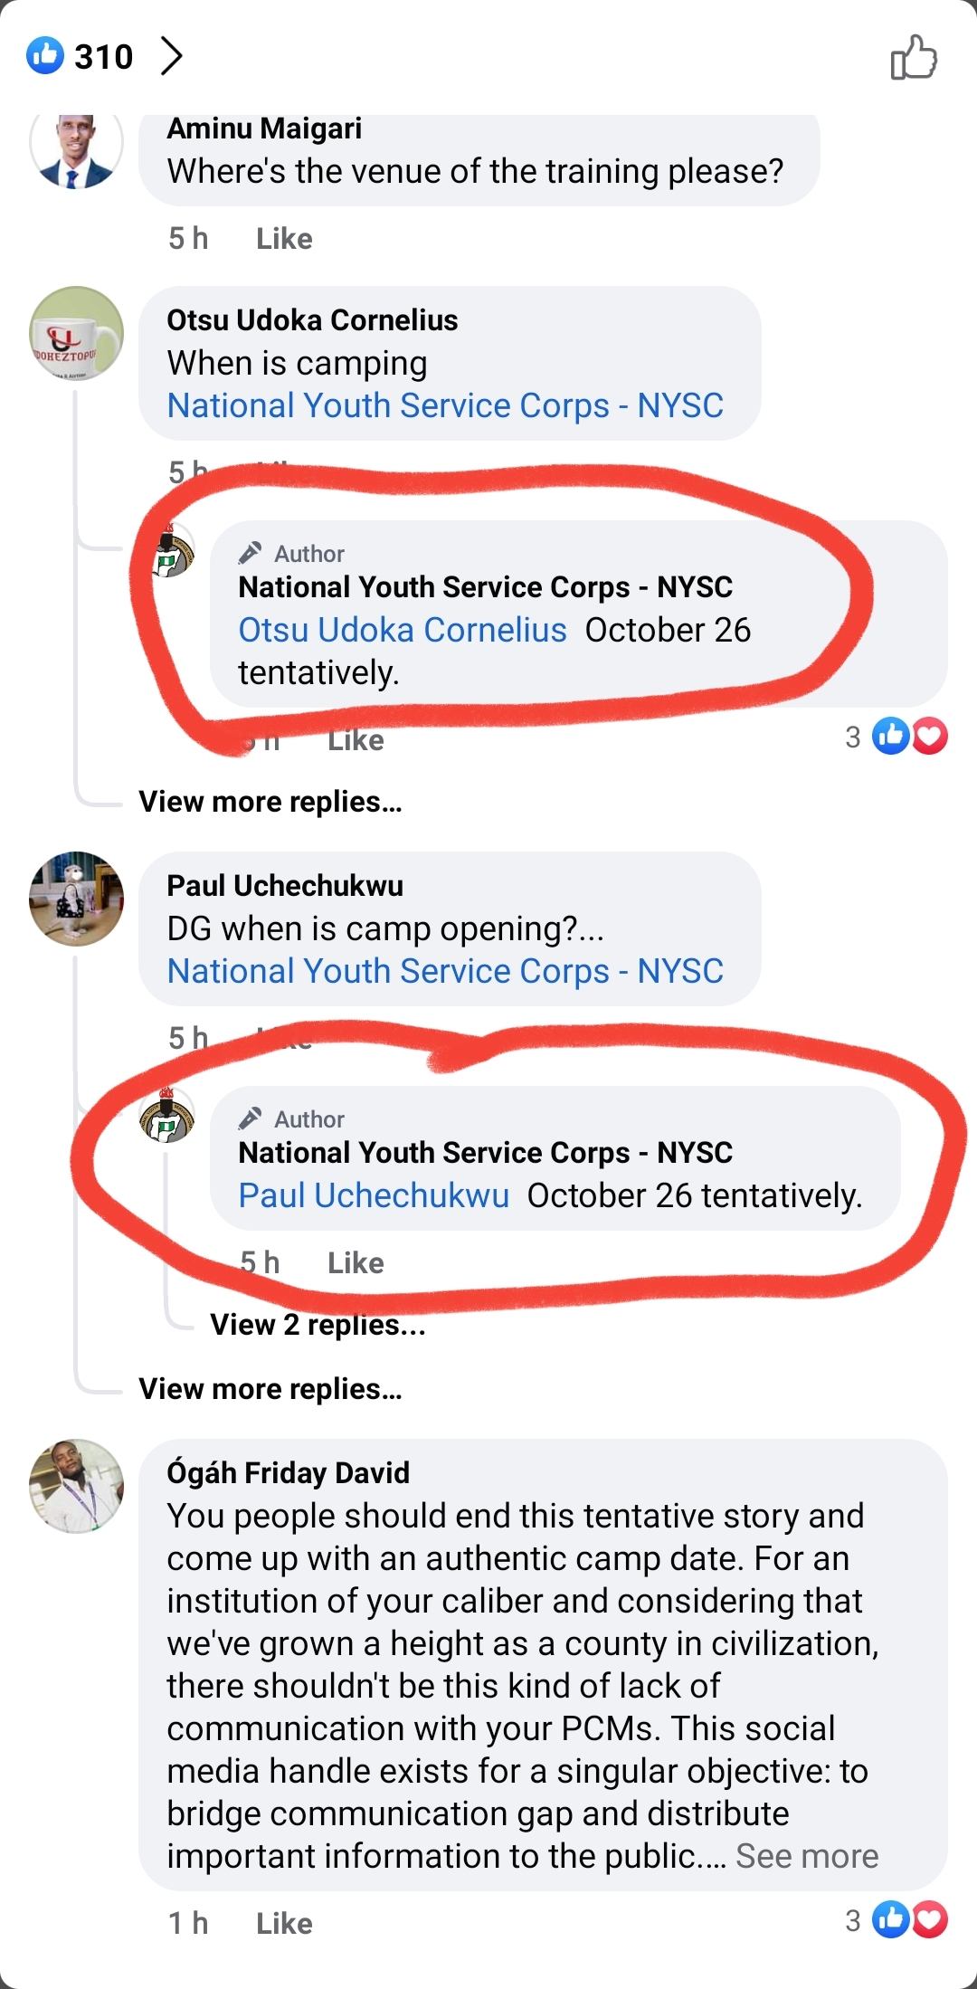Expand View more replies under Paul's comment

270,1389
